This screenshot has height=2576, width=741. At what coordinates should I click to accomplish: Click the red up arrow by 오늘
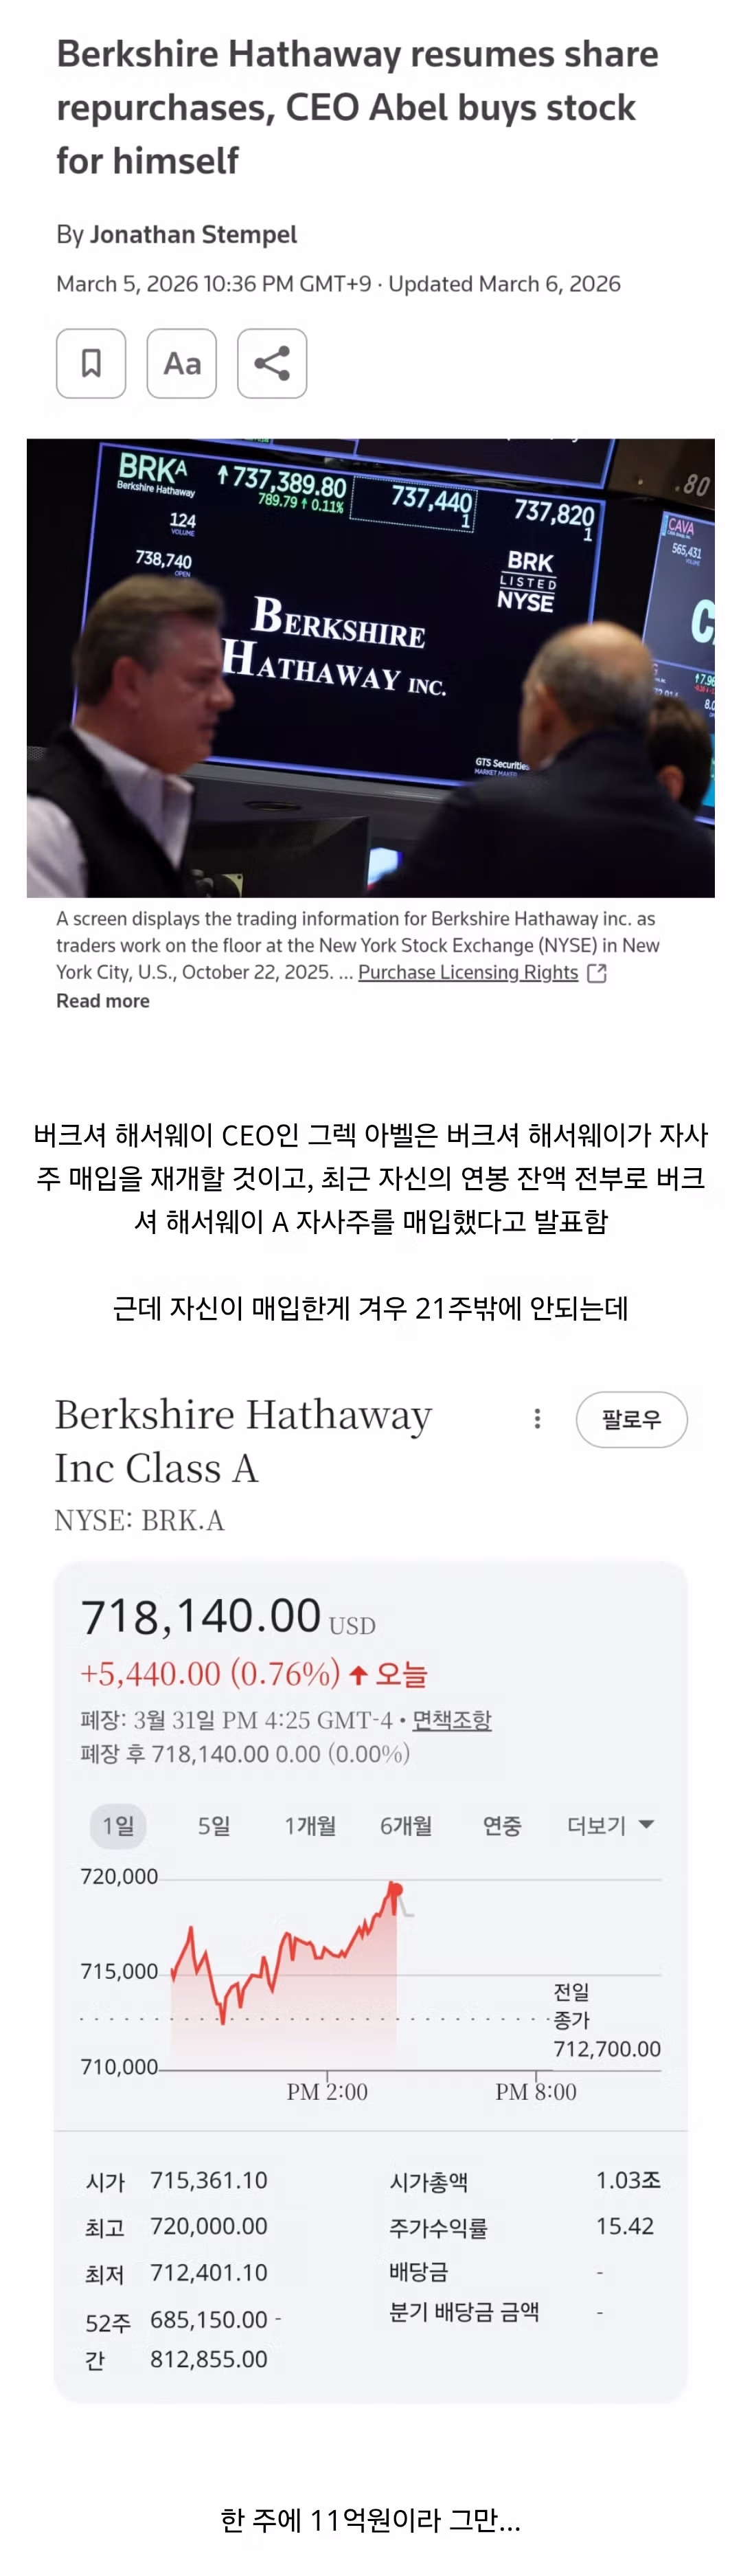coord(359,1674)
